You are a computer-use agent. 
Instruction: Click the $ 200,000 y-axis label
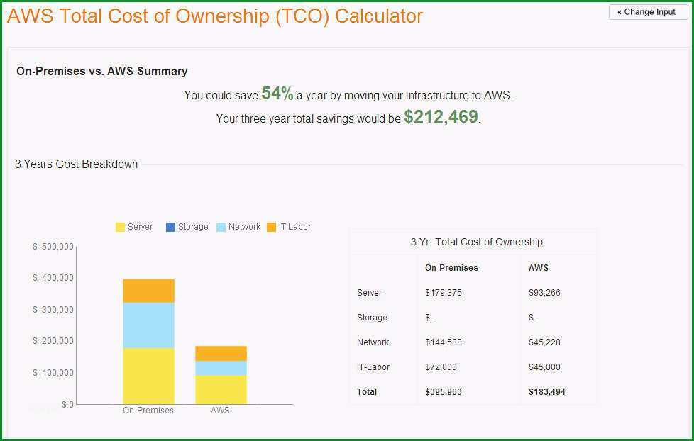point(53,341)
